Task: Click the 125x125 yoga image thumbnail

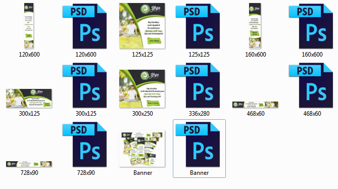Action: (142, 26)
